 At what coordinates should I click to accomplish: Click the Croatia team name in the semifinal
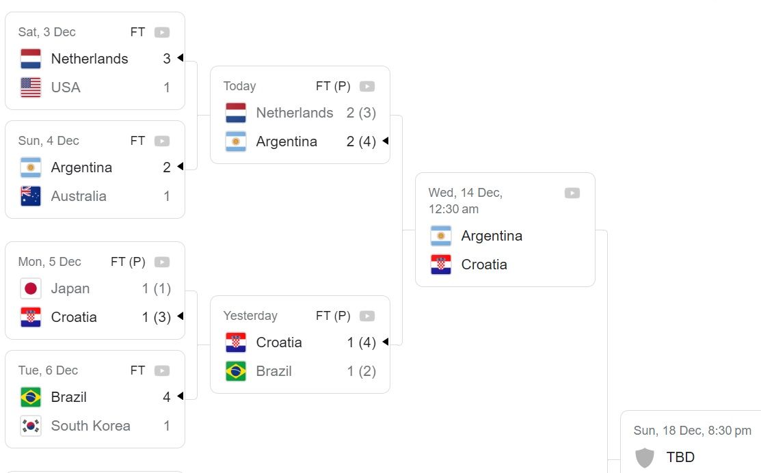(x=486, y=265)
